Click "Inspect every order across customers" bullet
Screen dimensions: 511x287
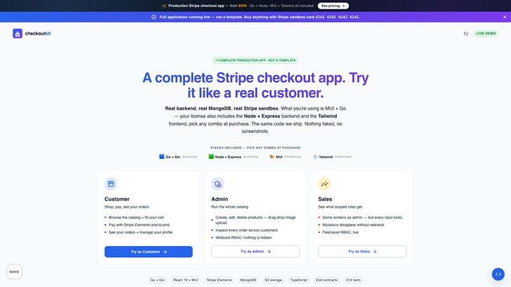point(247,230)
